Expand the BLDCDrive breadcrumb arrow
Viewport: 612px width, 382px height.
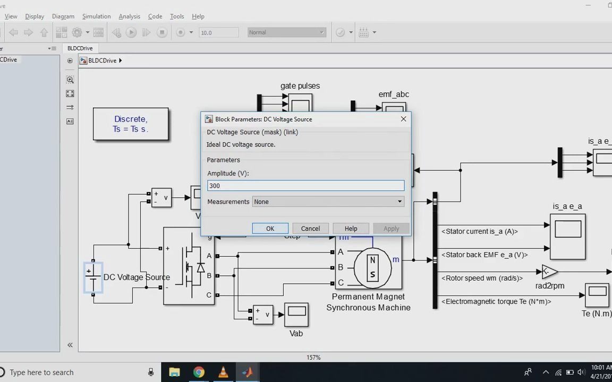click(120, 60)
